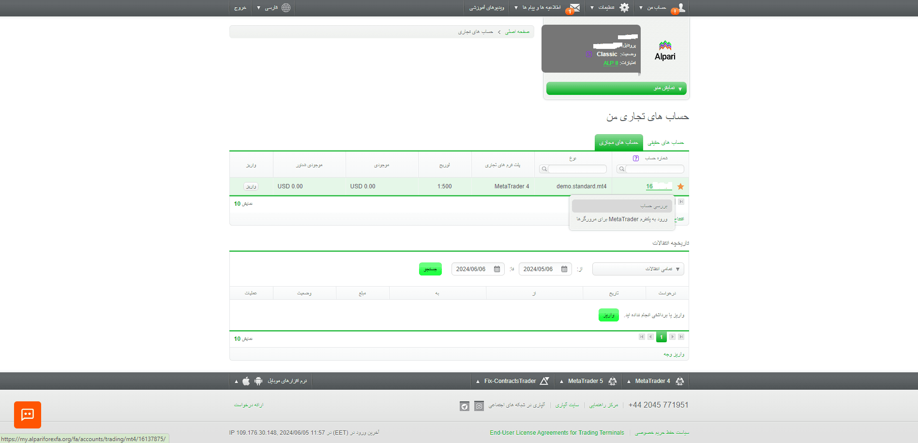Click the search icon in account number filter

[x=622, y=169]
